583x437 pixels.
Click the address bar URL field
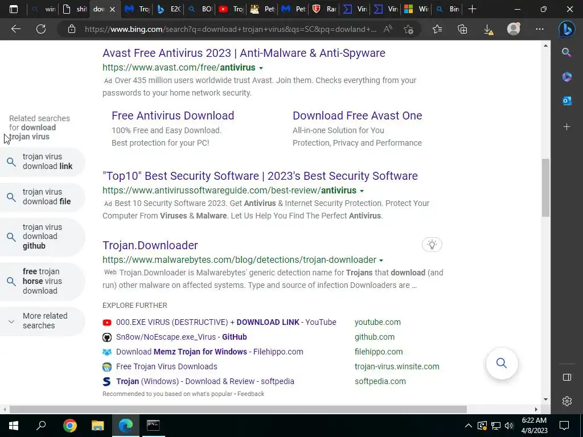tap(231, 29)
